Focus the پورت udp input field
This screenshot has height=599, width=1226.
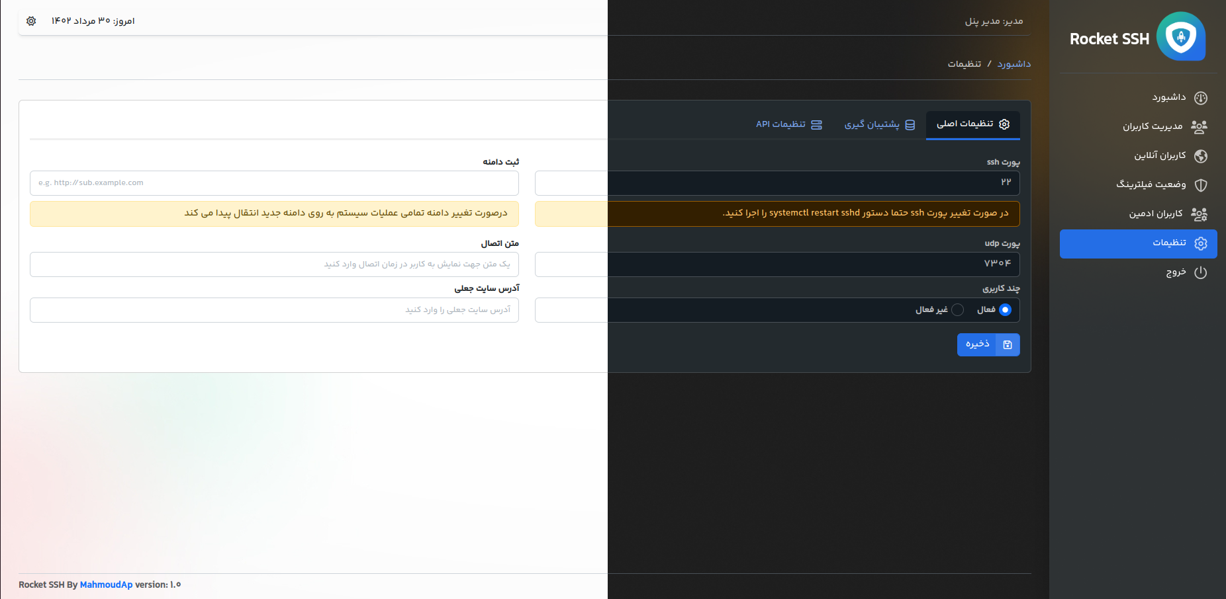(777, 264)
